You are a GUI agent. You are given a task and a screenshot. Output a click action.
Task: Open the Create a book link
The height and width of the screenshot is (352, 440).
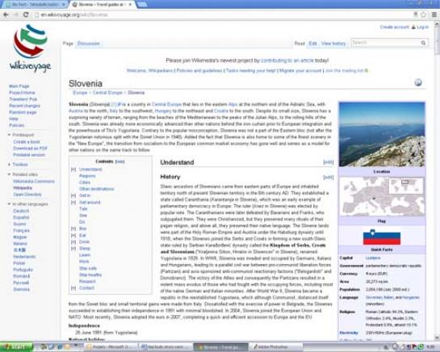(27, 142)
